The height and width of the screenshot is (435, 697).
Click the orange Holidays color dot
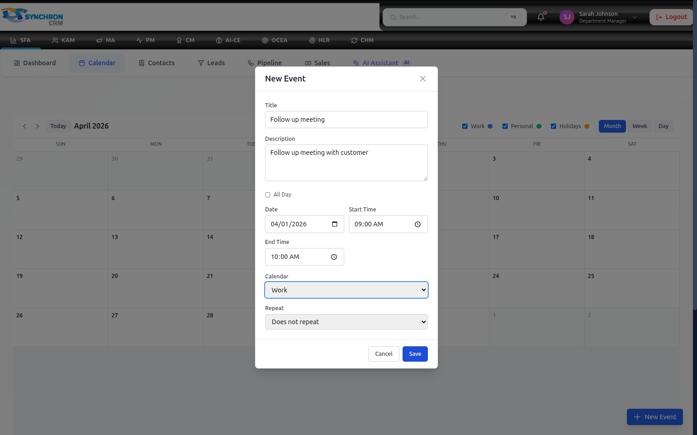click(587, 126)
